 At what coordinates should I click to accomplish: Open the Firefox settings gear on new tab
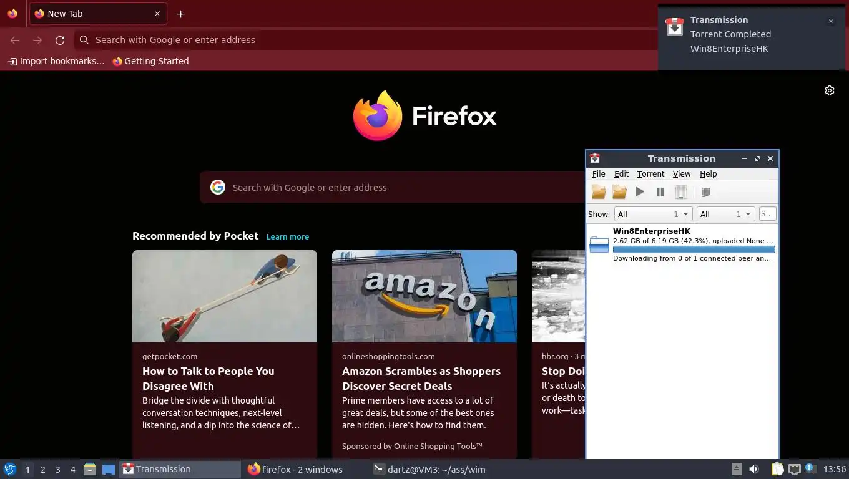[x=830, y=90]
